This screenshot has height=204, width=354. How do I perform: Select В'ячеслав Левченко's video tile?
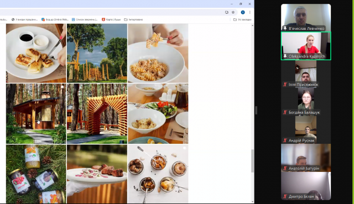coord(306,17)
